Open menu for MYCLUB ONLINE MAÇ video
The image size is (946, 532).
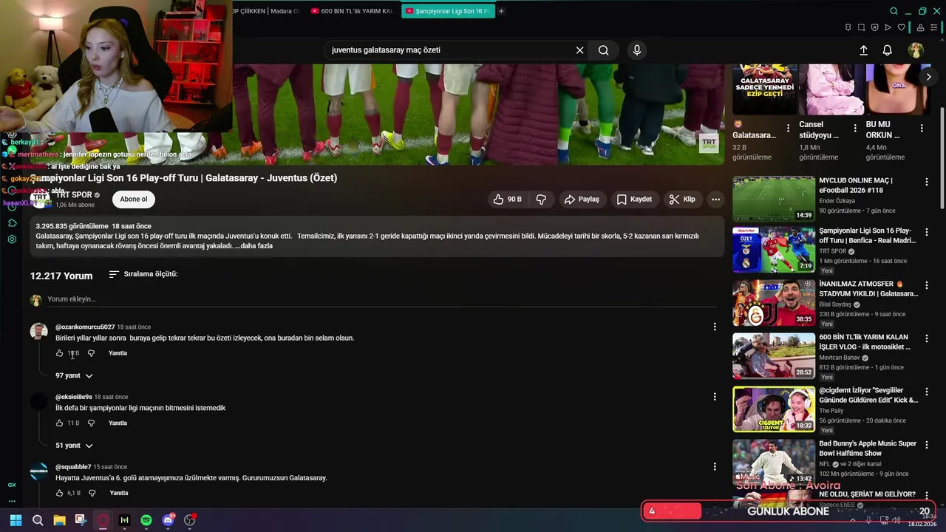point(927,181)
